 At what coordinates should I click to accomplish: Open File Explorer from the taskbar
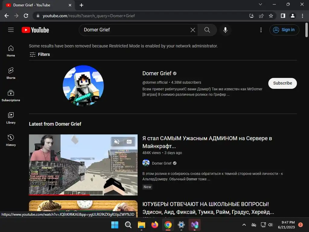142,225
